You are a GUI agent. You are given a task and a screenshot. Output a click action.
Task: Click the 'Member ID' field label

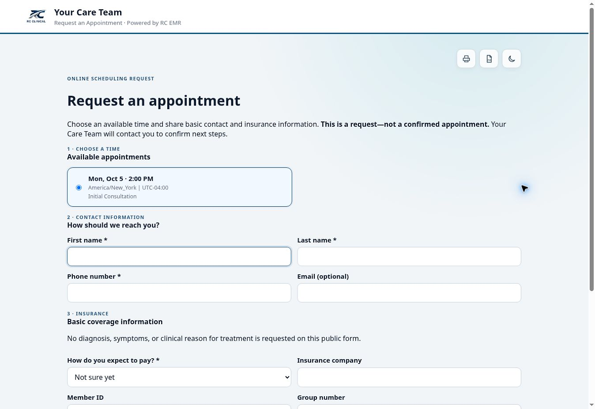click(x=85, y=398)
